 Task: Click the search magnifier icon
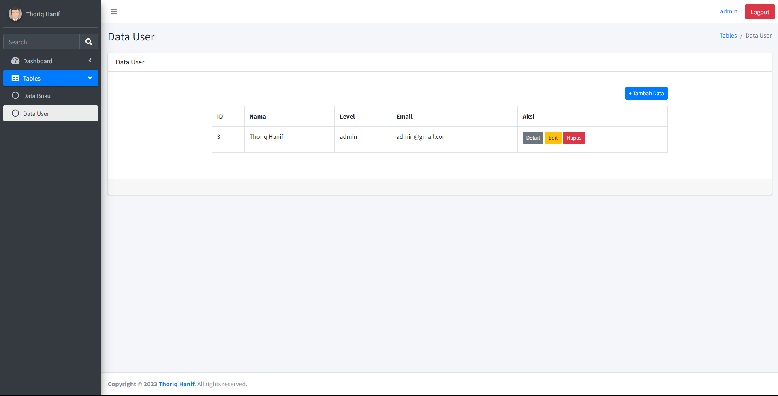tap(89, 42)
